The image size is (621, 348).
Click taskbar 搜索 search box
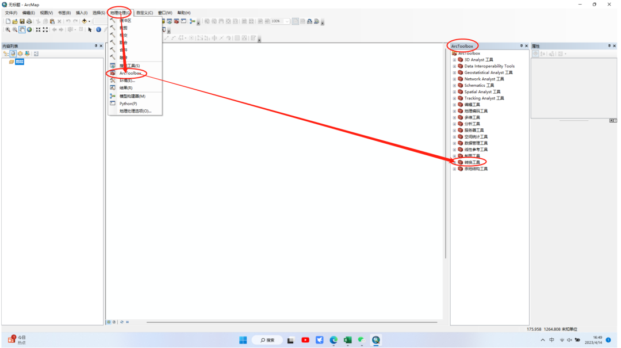[267, 340]
